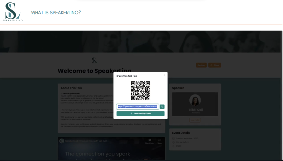This screenshot has height=161, width=283.
Task: Click the video channel avatar icon
Action: coord(61,141)
